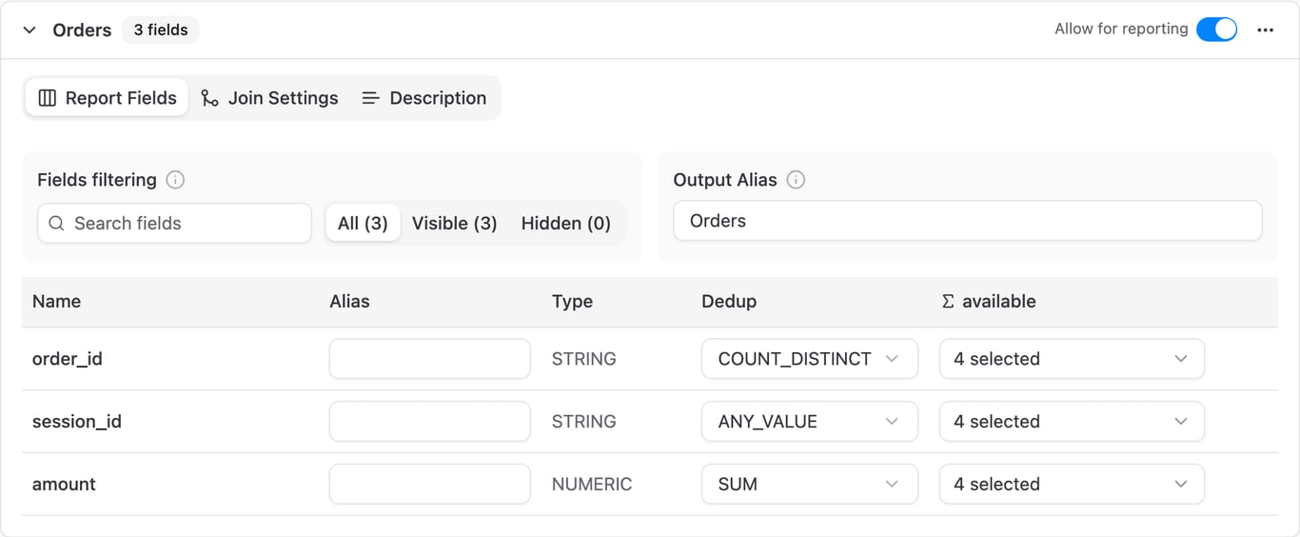Click the Output Alias info icon
This screenshot has height=537, width=1300.
pyautogui.click(x=796, y=180)
